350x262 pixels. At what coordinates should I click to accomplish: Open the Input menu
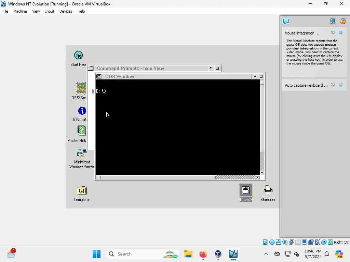[x=50, y=11]
